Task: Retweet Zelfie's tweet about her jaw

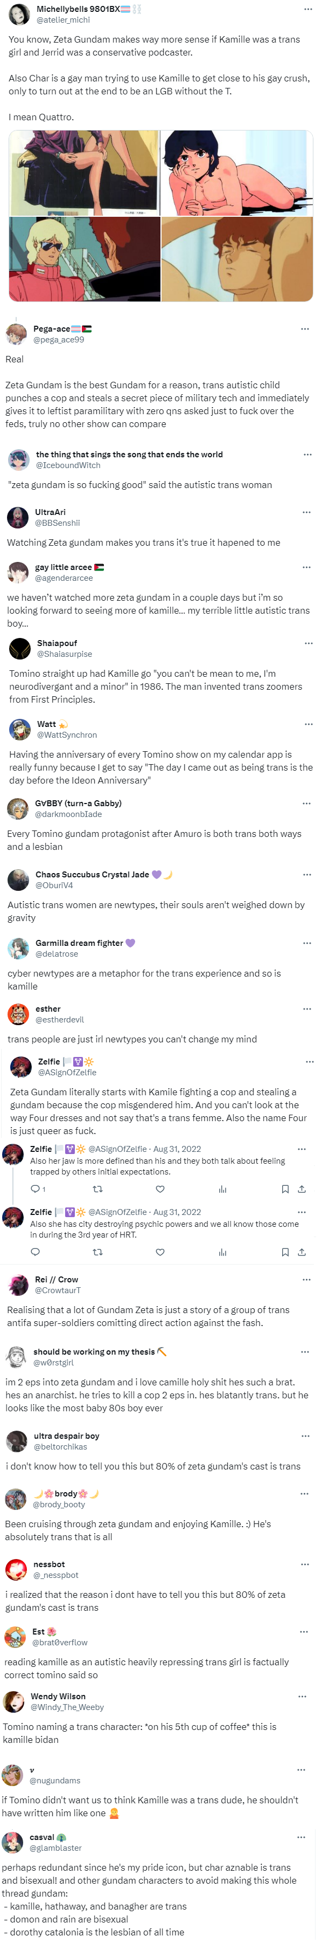Action: coord(97,1189)
